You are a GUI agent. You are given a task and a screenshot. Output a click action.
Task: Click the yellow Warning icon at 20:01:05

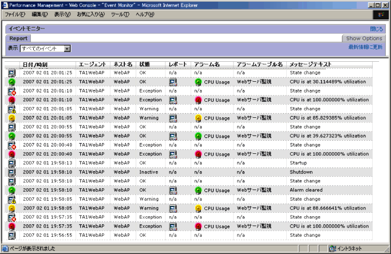point(12,118)
